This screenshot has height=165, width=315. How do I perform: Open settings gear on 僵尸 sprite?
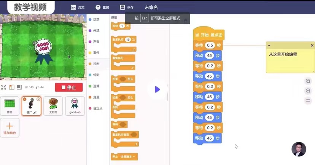(x=24, y=99)
